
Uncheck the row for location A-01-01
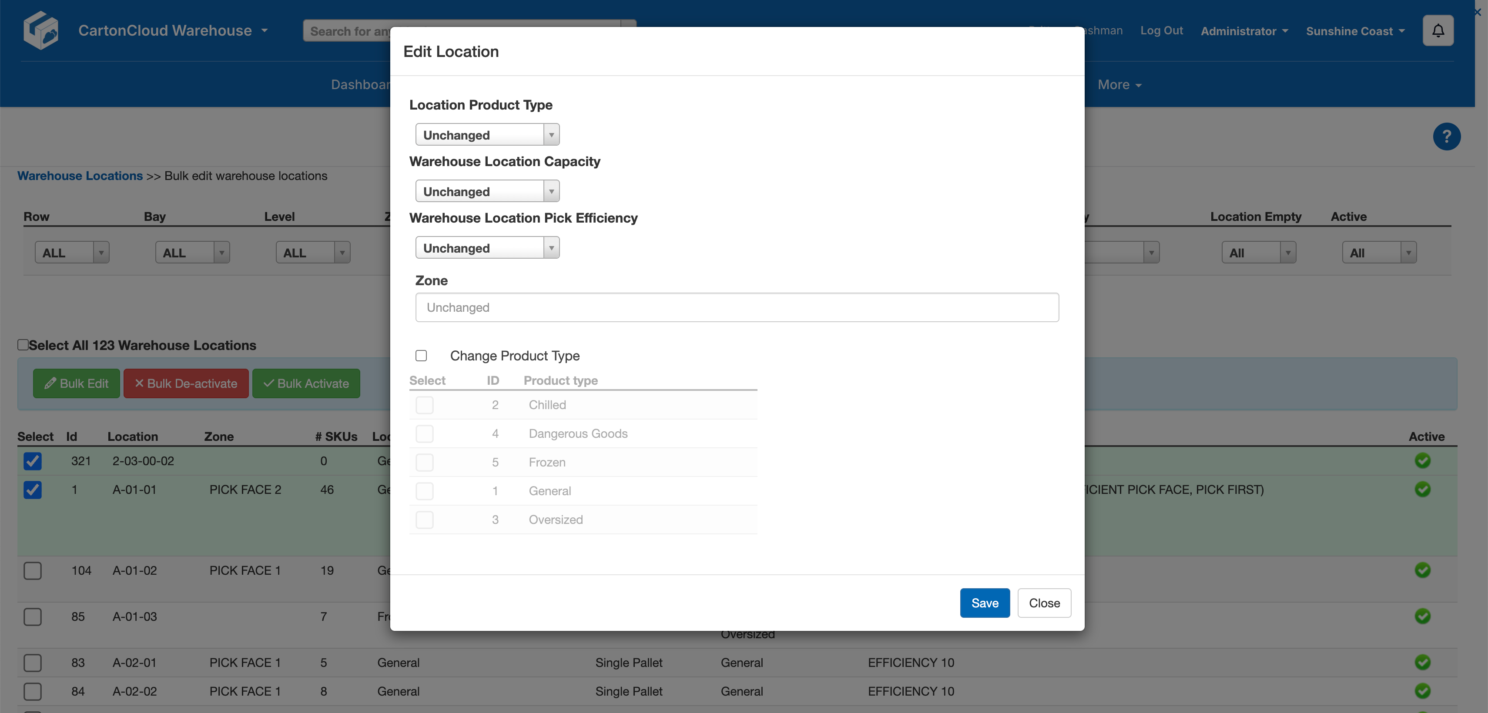click(32, 490)
